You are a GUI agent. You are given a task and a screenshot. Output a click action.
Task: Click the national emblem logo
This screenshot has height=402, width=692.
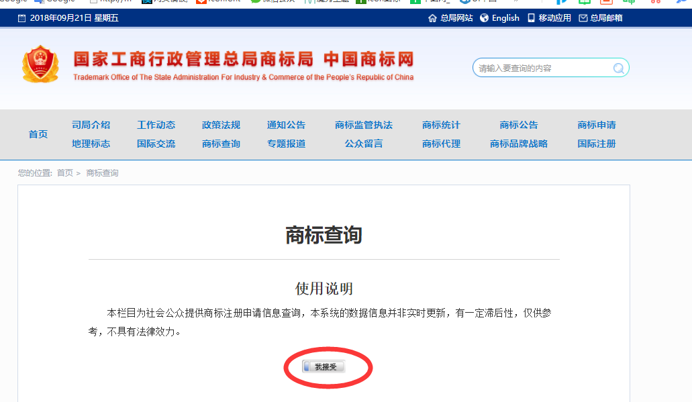point(41,64)
